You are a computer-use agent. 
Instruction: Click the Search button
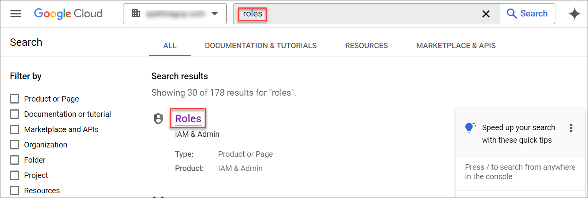coord(527,14)
